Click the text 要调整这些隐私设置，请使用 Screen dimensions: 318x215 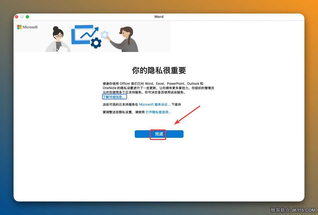point(124,112)
